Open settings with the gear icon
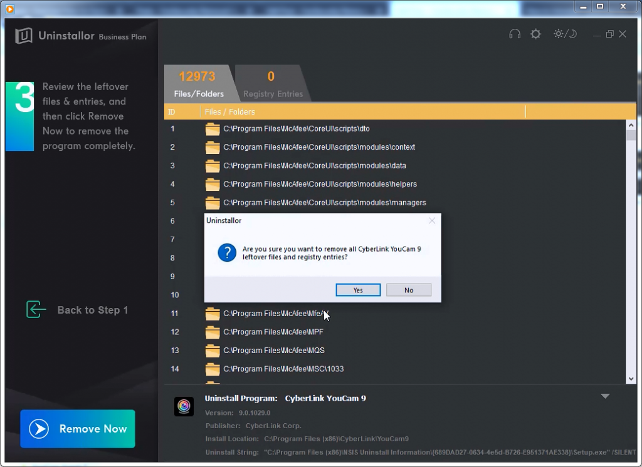642x467 pixels. (535, 34)
